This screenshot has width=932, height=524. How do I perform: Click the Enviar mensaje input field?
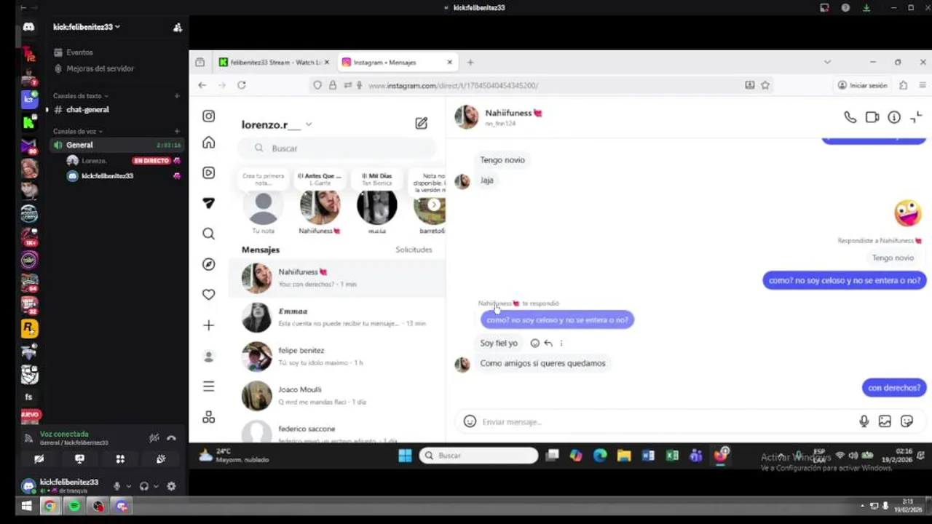pyautogui.click(x=666, y=421)
